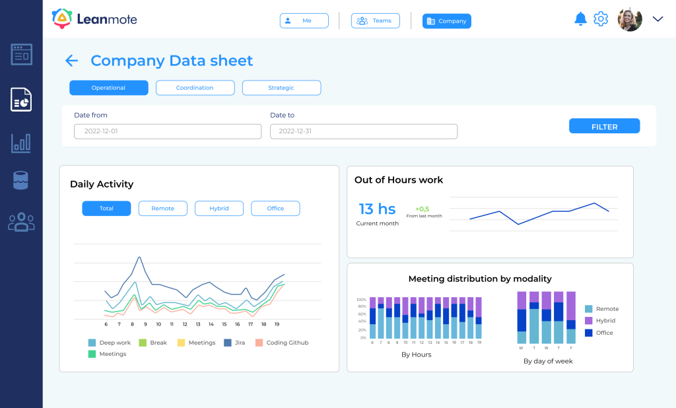Image resolution: width=676 pixels, height=408 pixels.
Task: Switch to the Company view
Action: tap(447, 21)
